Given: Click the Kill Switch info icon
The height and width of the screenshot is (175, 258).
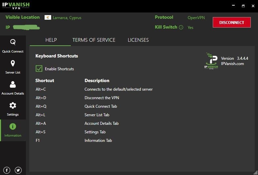Looking at the screenshot, I should [181, 27].
